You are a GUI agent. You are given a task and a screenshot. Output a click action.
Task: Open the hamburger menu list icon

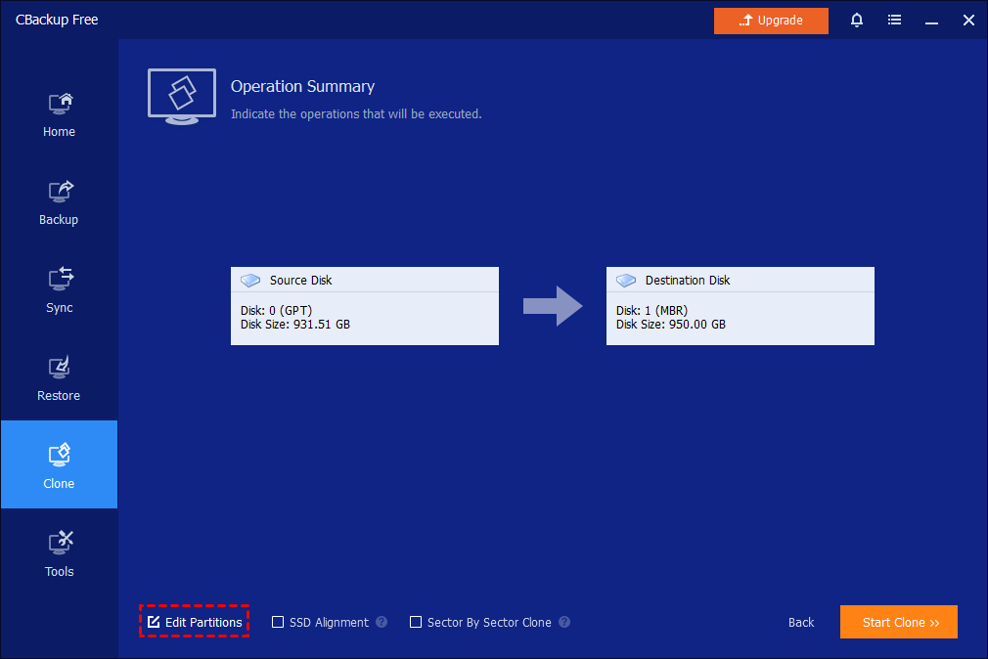click(x=894, y=20)
